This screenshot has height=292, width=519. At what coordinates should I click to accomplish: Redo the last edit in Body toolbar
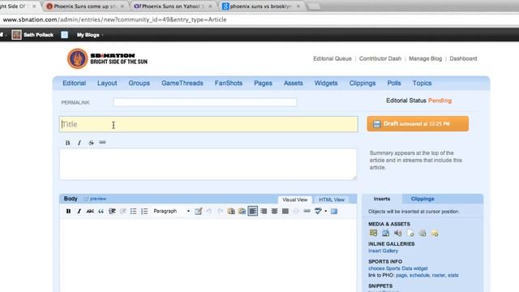220,211
